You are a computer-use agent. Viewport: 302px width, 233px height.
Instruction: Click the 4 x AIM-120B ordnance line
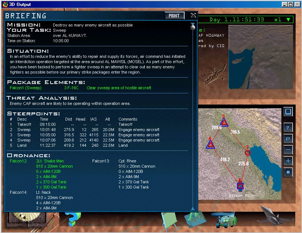click(x=48, y=203)
